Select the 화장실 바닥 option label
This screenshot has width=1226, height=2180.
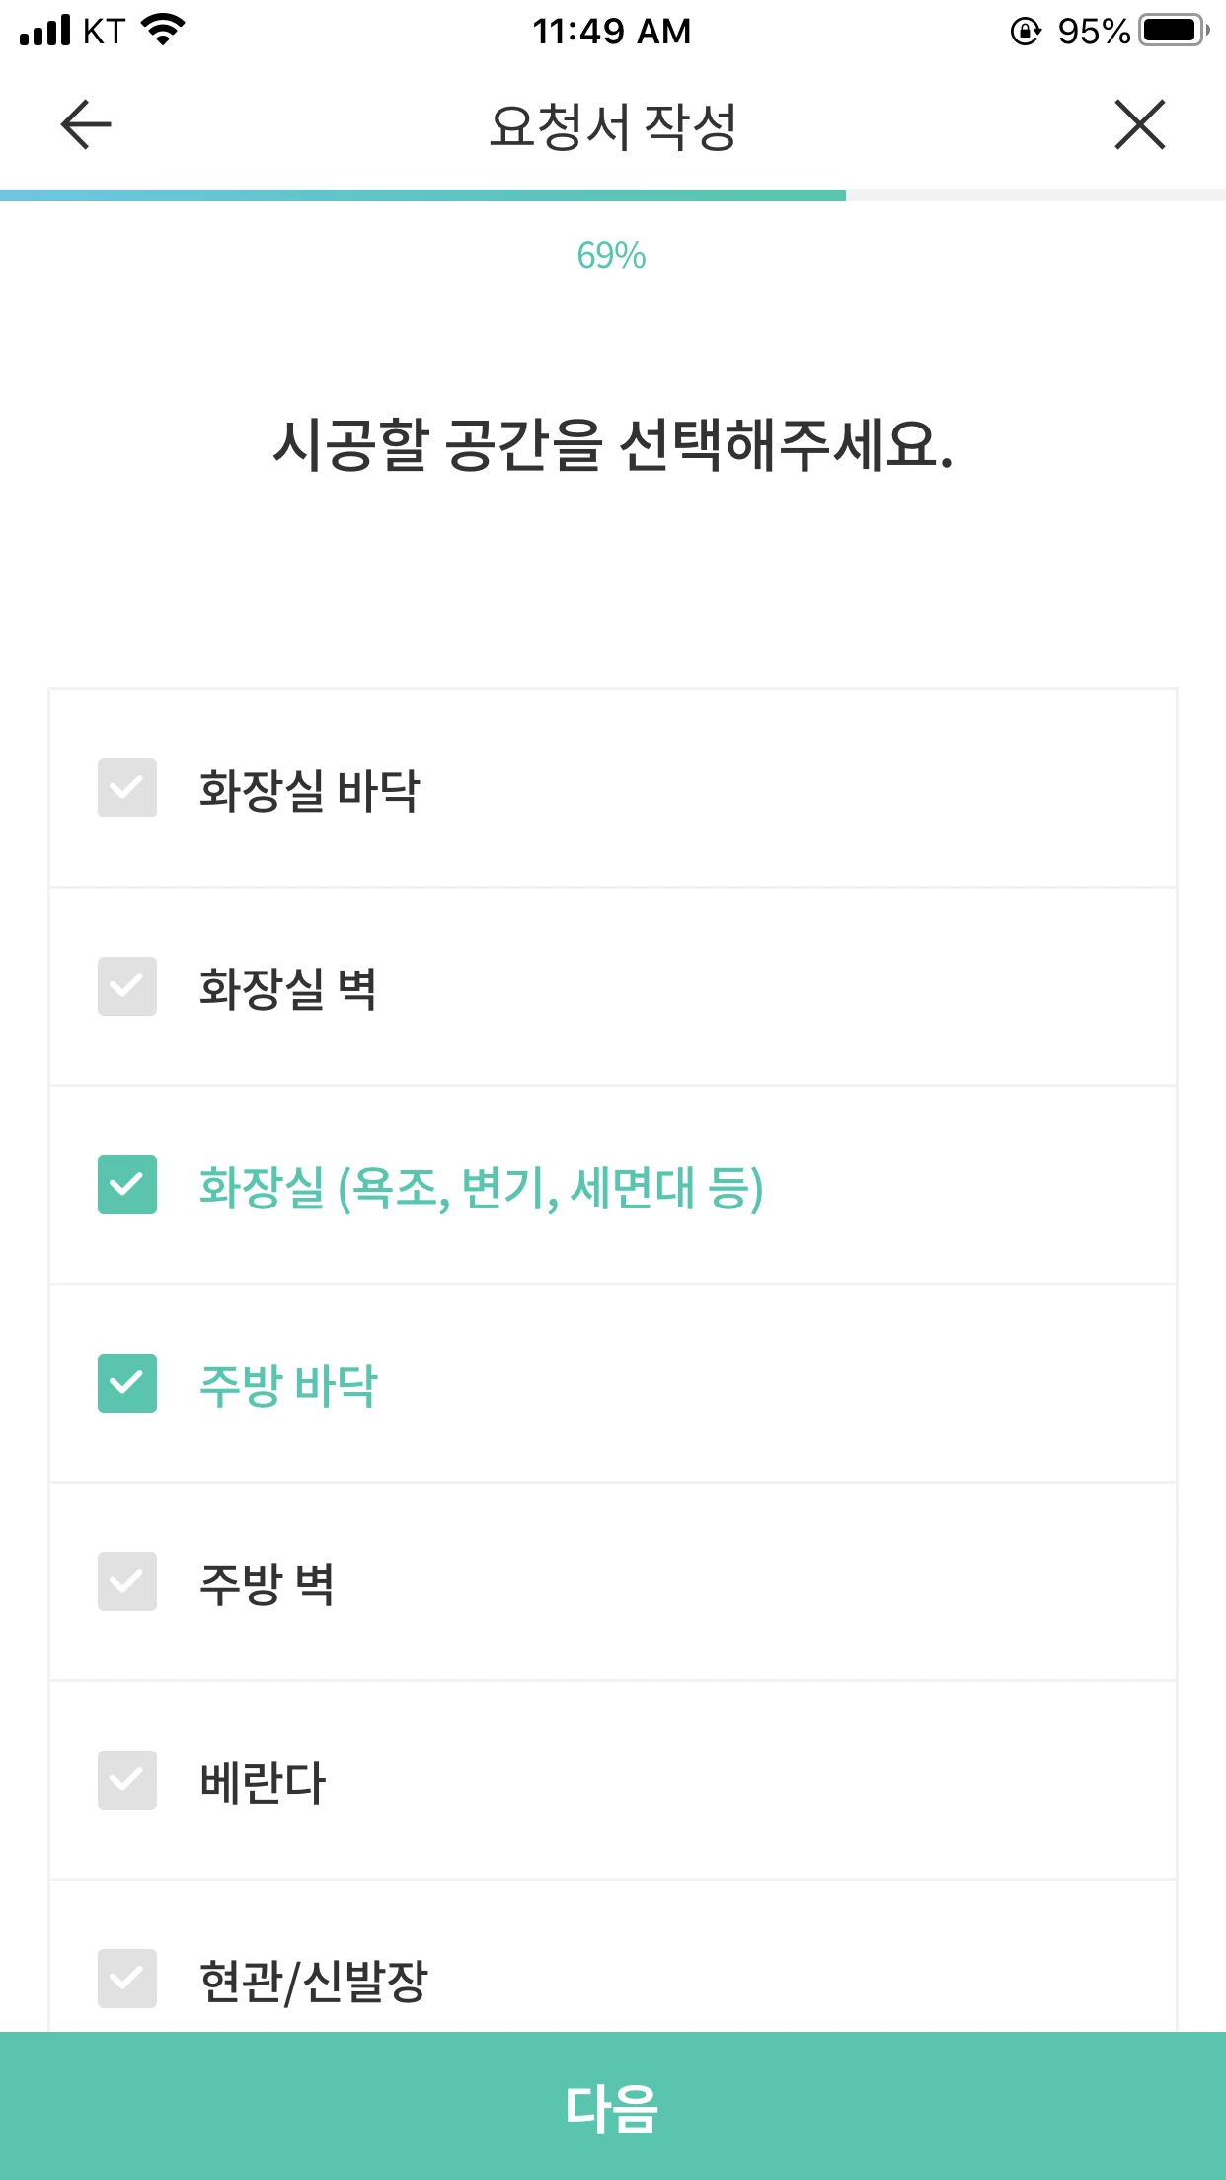pos(310,790)
